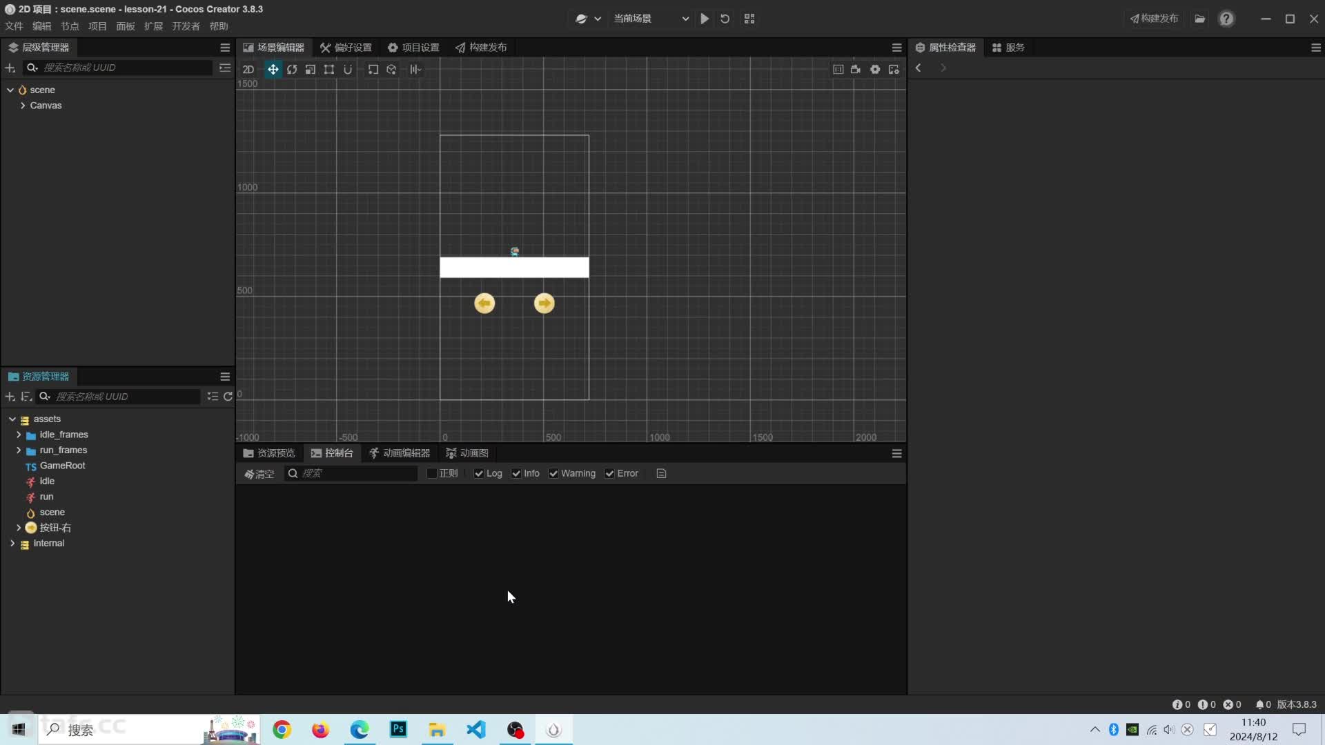Expand the run_frames folder
The height and width of the screenshot is (745, 1325).
click(x=19, y=450)
